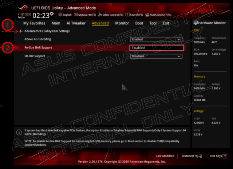Viewport: 233px width, 169px height.
Task: Expand the SR-IOV Support dropdown arrow
Action: pyautogui.click(x=179, y=56)
